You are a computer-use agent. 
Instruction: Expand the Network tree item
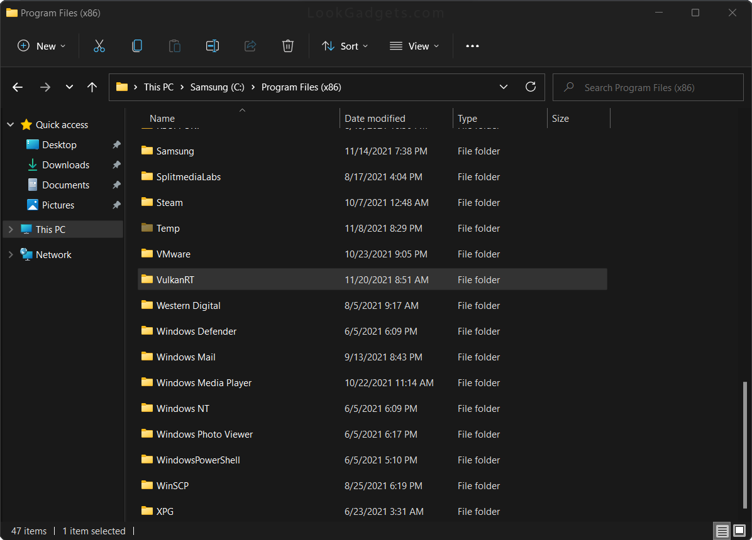pos(10,254)
